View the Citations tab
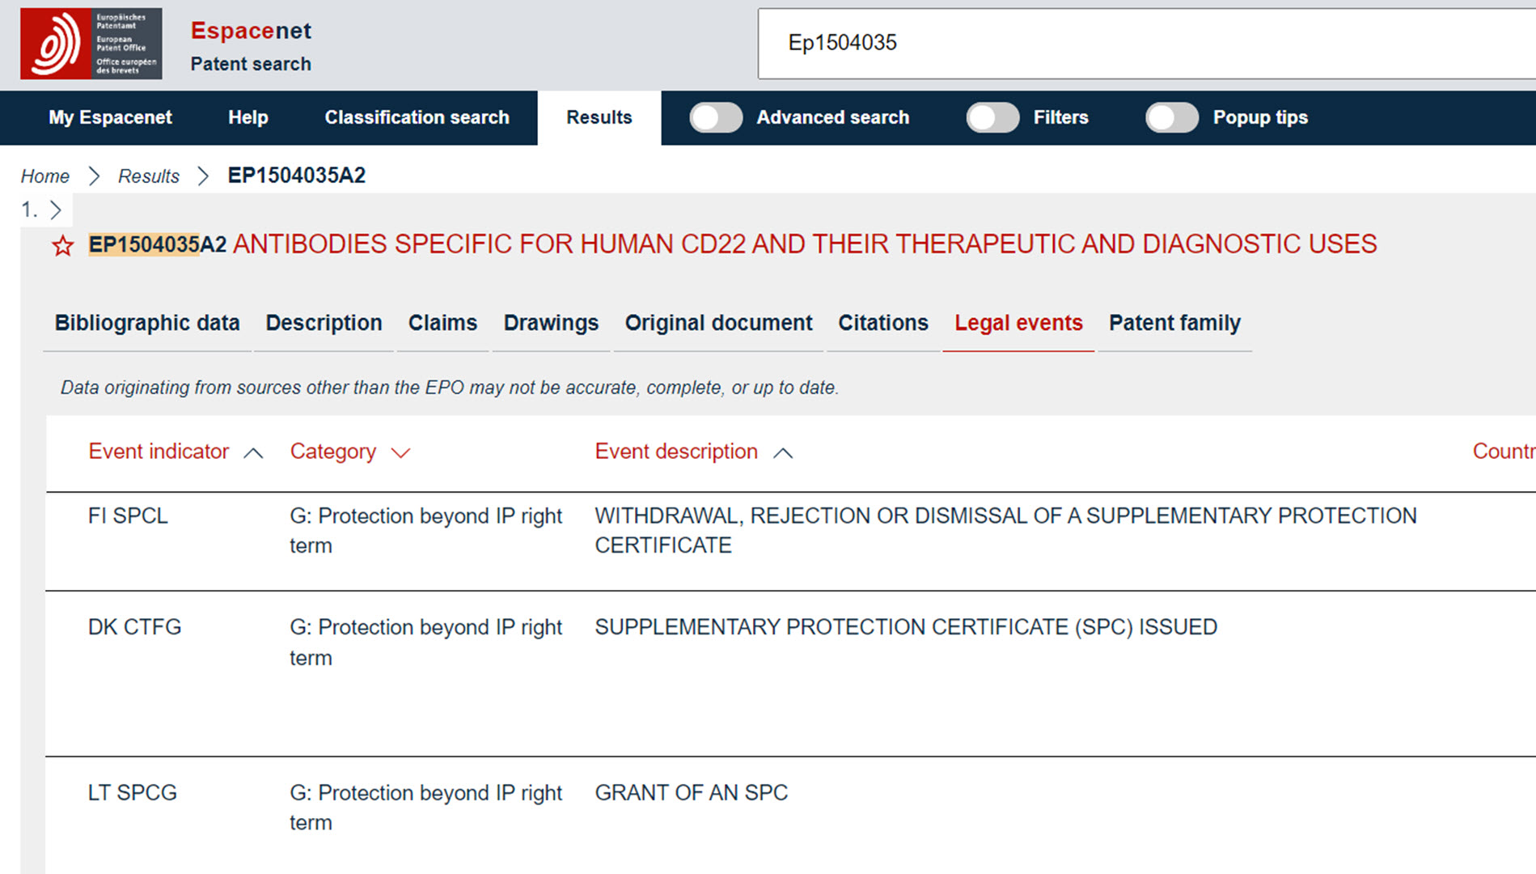1536x874 pixels. (x=882, y=323)
